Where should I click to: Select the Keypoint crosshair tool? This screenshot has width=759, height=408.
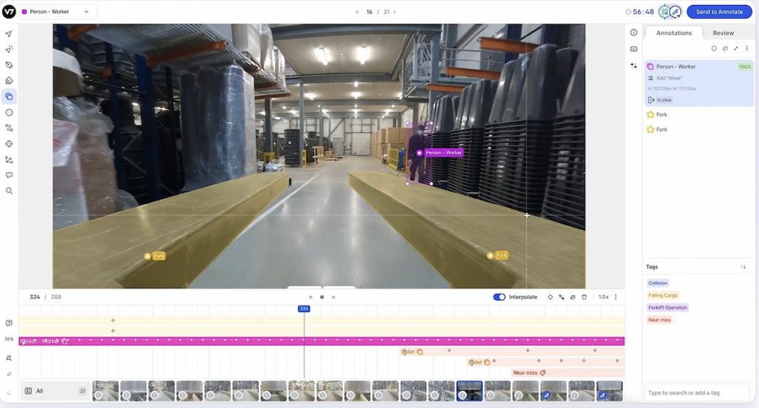point(9,144)
